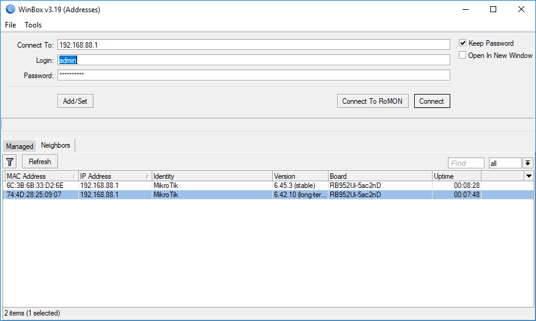Click uptime 00:08:28 cell
The height and width of the screenshot is (321, 536).
(x=467, y=186)
